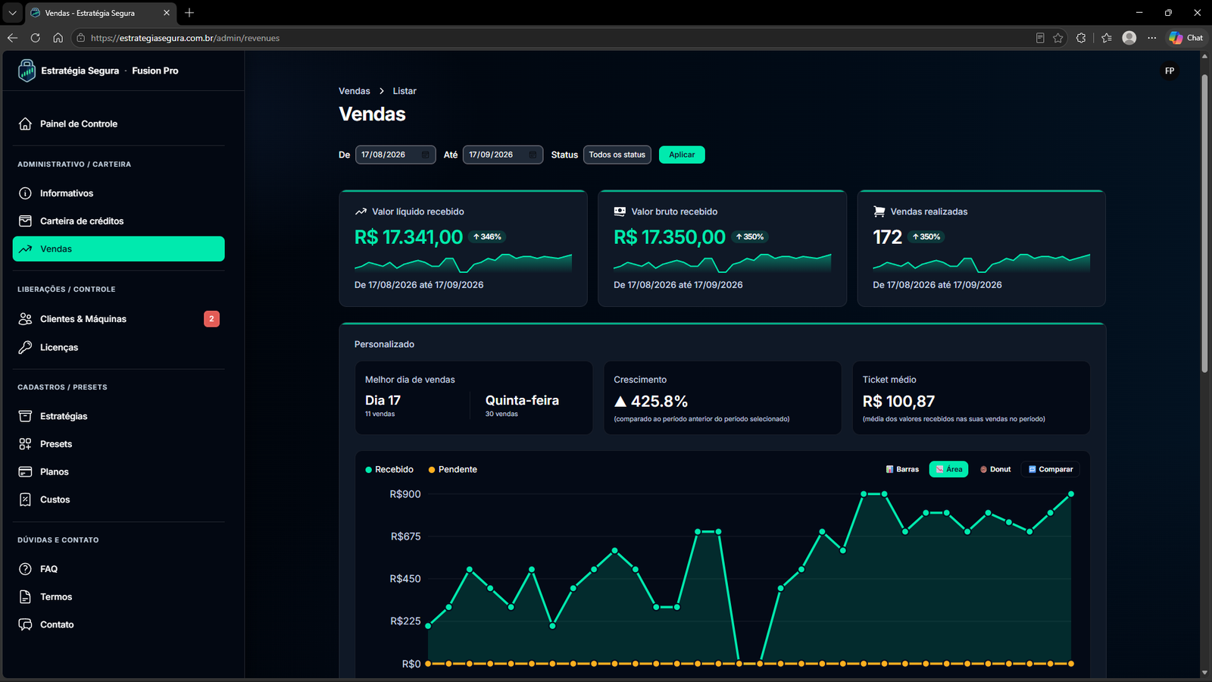Click the Listar breadcrumb
The image size is (1212, 682).
click(405, 91)
